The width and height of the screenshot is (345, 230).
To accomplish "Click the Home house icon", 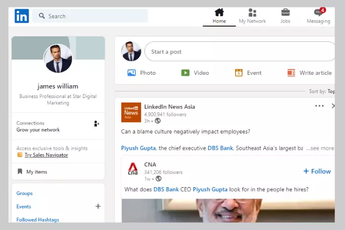I will tap(219, 12).
